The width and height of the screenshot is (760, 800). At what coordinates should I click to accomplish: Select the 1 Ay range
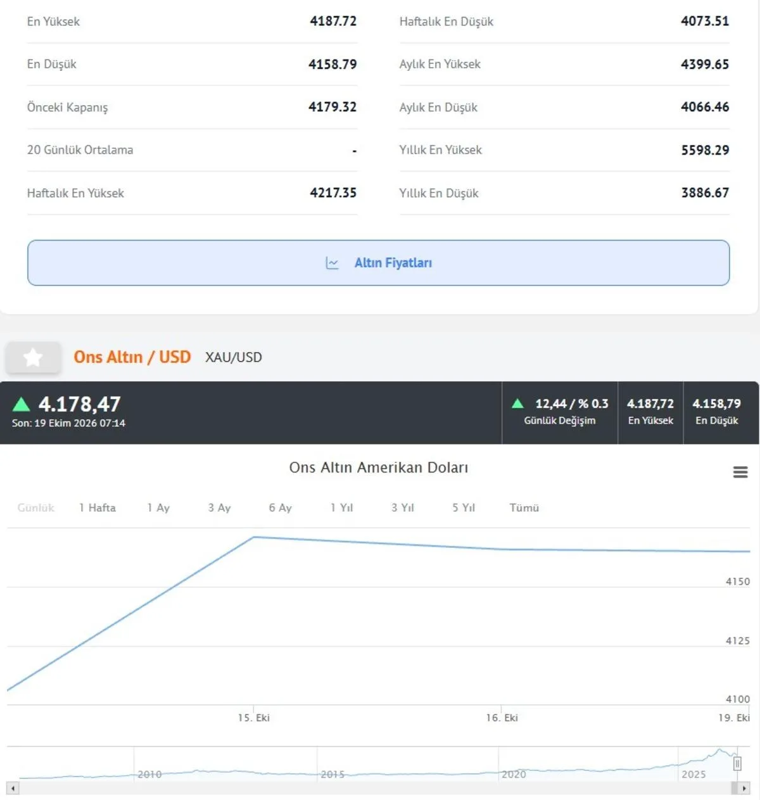coord(158,508)
